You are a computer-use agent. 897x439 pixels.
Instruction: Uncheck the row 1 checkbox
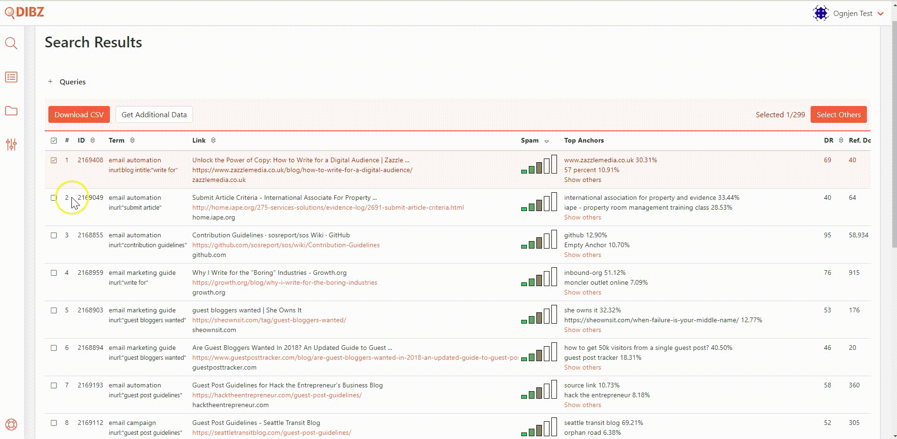54,160
